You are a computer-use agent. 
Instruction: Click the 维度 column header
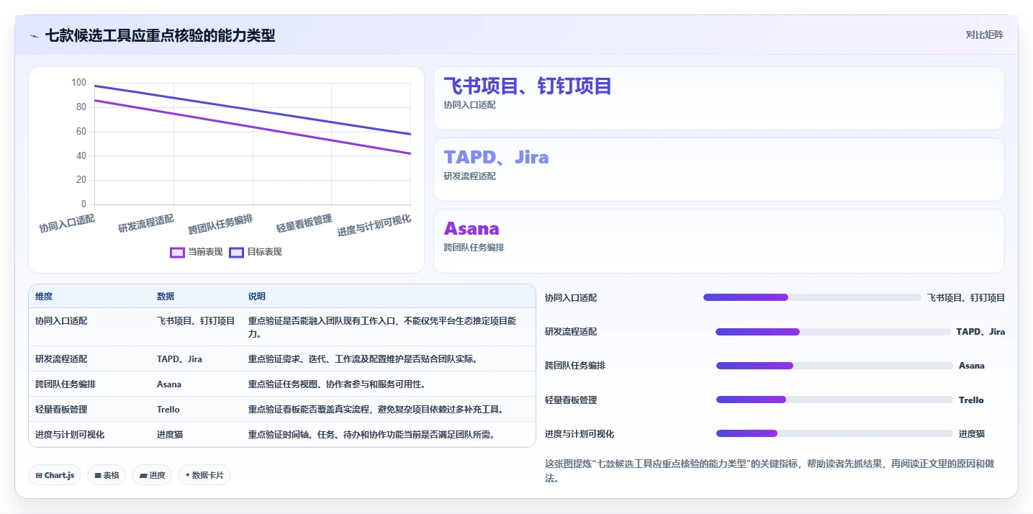tap(44, 297)
